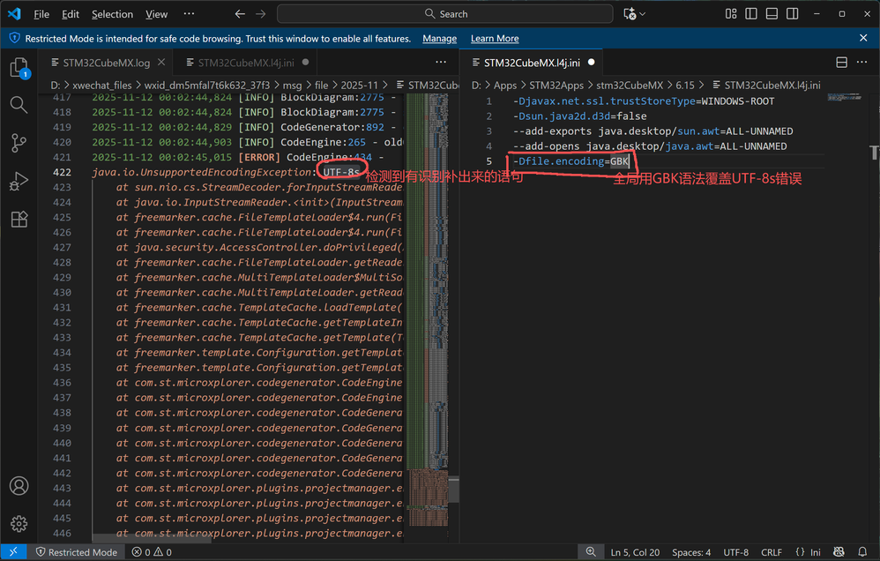The image size is (880, 561).
Task: Click the shield icon in Restricted Mode banner
Action: 15,38
